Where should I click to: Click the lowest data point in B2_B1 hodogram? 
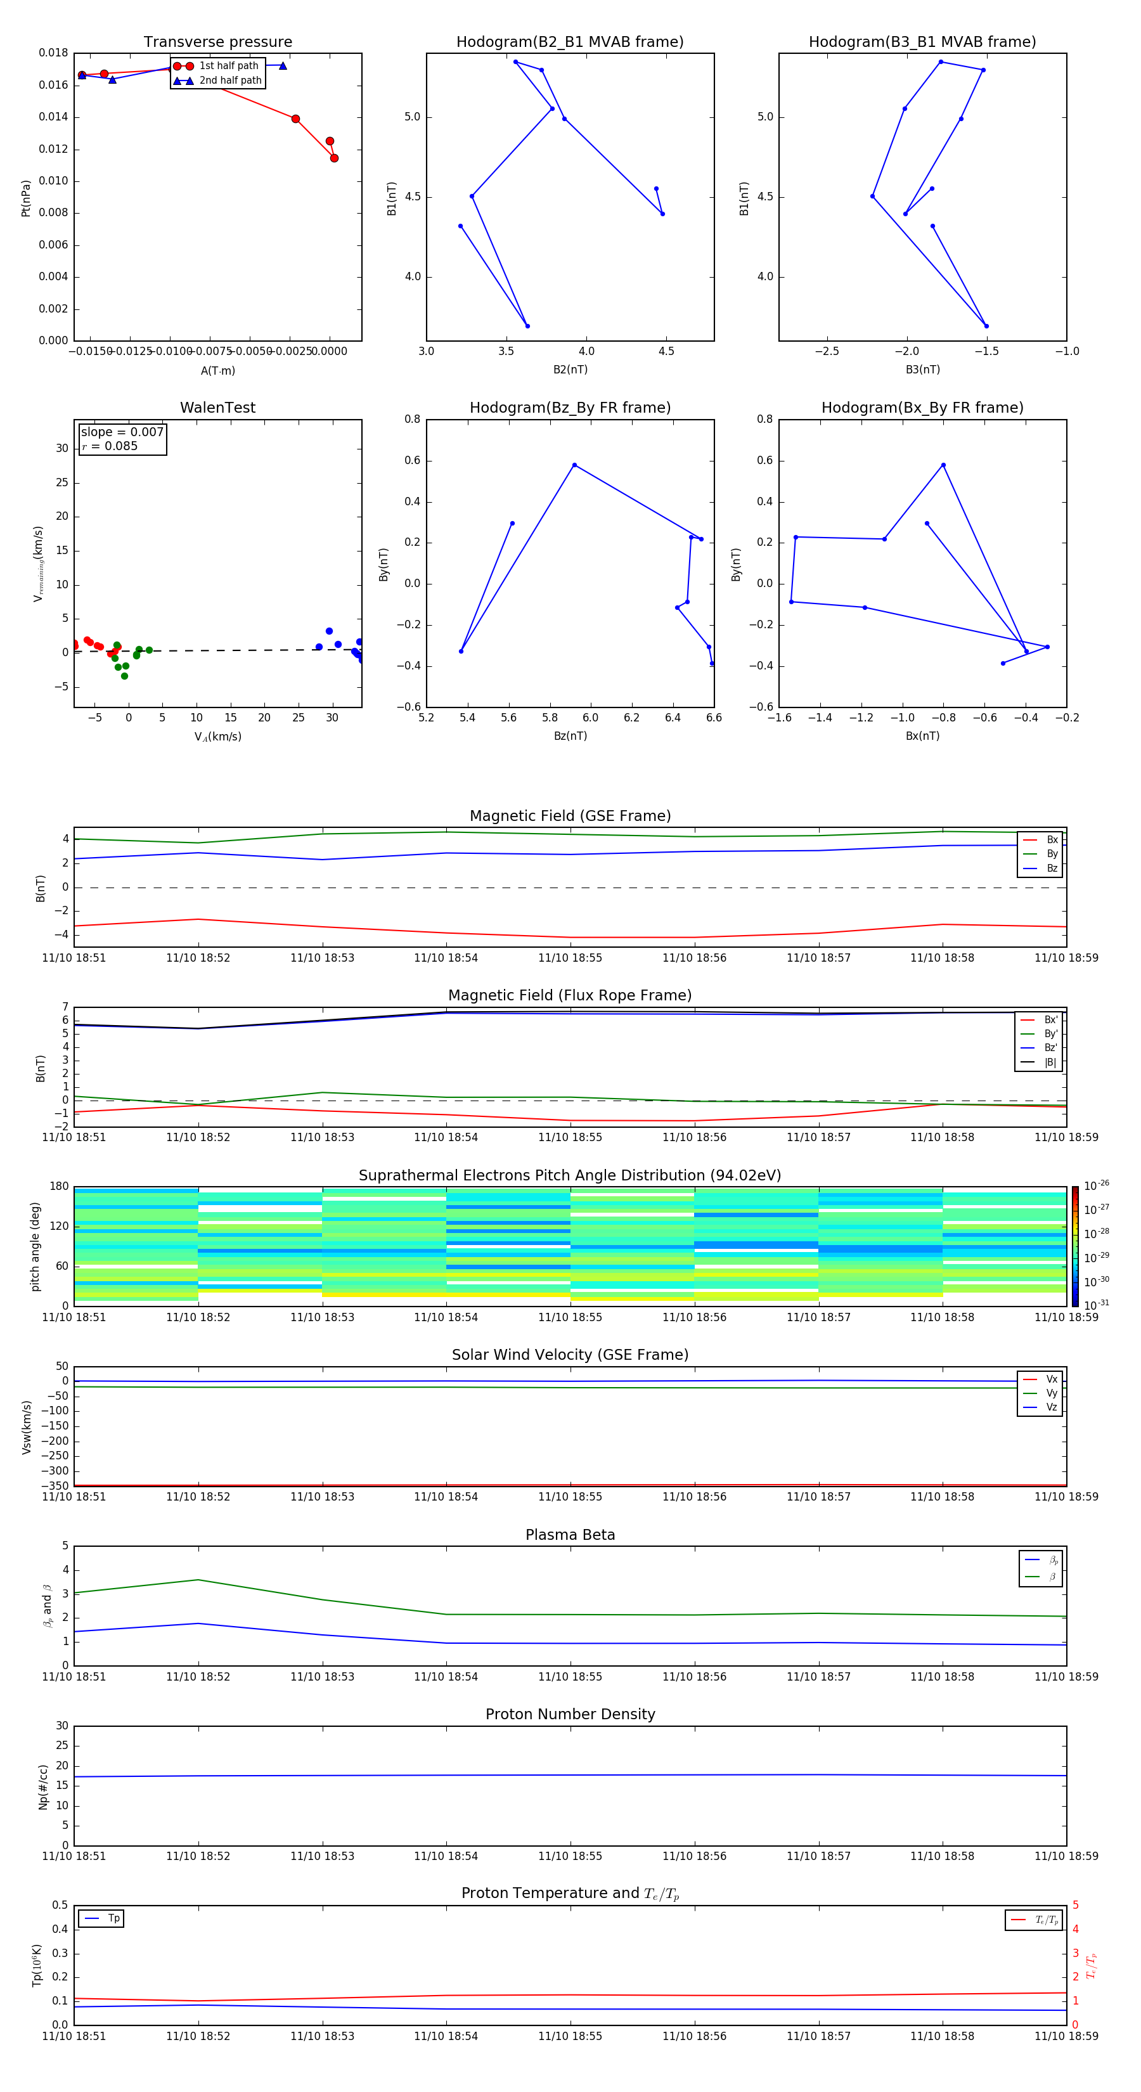pos(527,326)
